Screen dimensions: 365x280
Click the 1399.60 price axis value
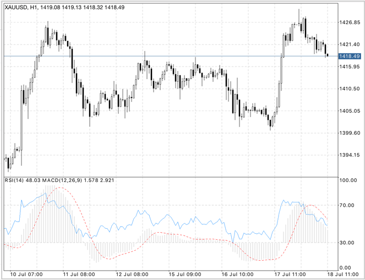click(x=350, y=133)
